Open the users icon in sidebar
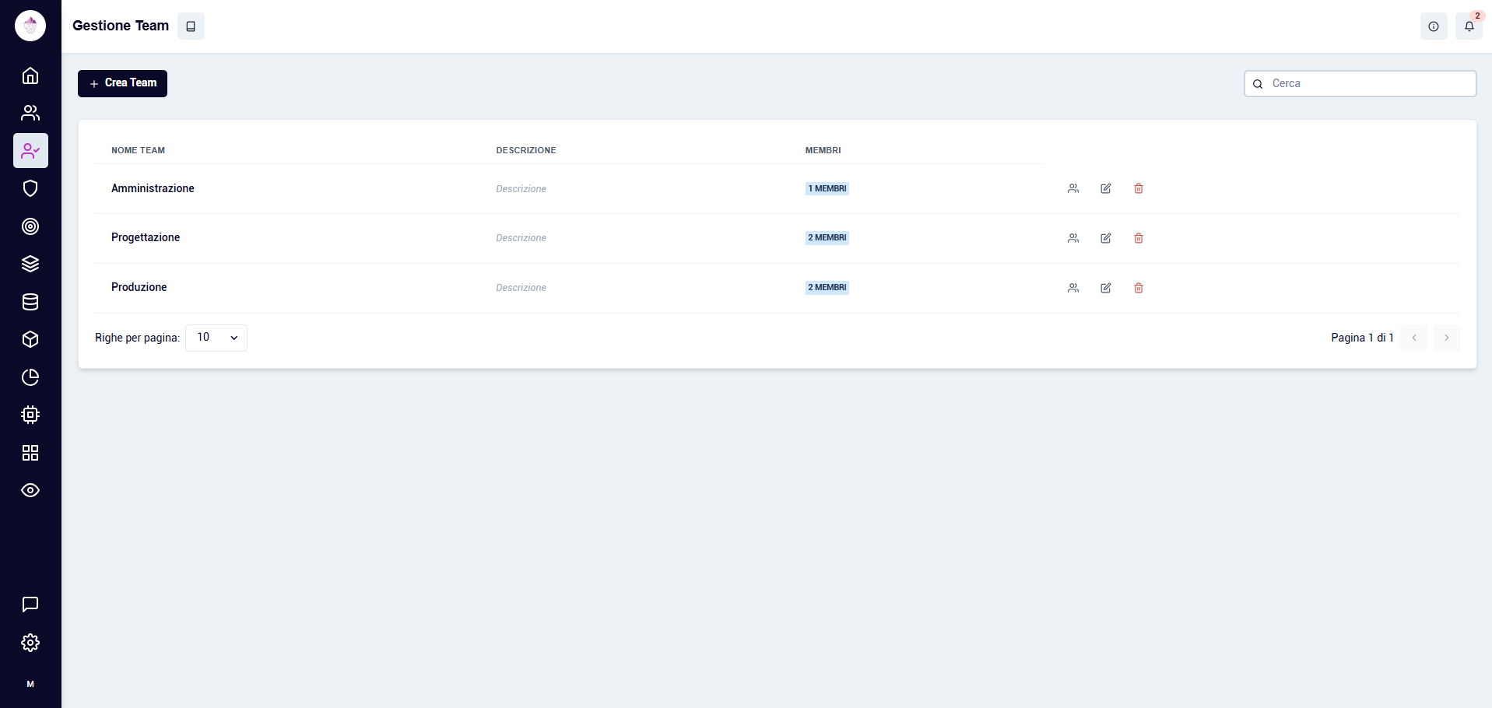Viewport: 1492px width, 708px height. tap(30, 113)
